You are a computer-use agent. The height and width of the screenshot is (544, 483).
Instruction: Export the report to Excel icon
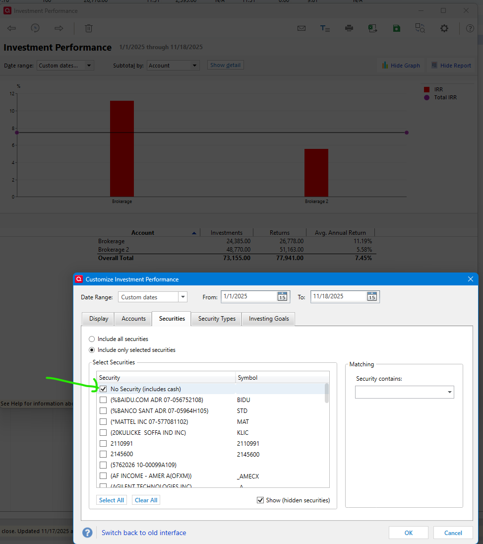pyautogui.click(x=373, y=28)
